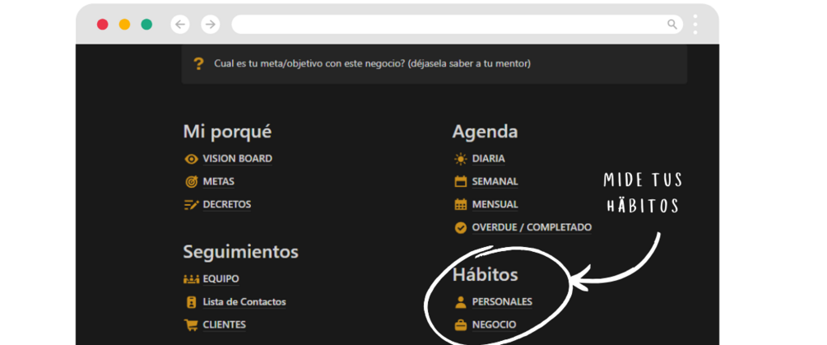Click the shopping cart icon beside CLIENTES
The height and width of the screenshot is (345, 827).
191,325
